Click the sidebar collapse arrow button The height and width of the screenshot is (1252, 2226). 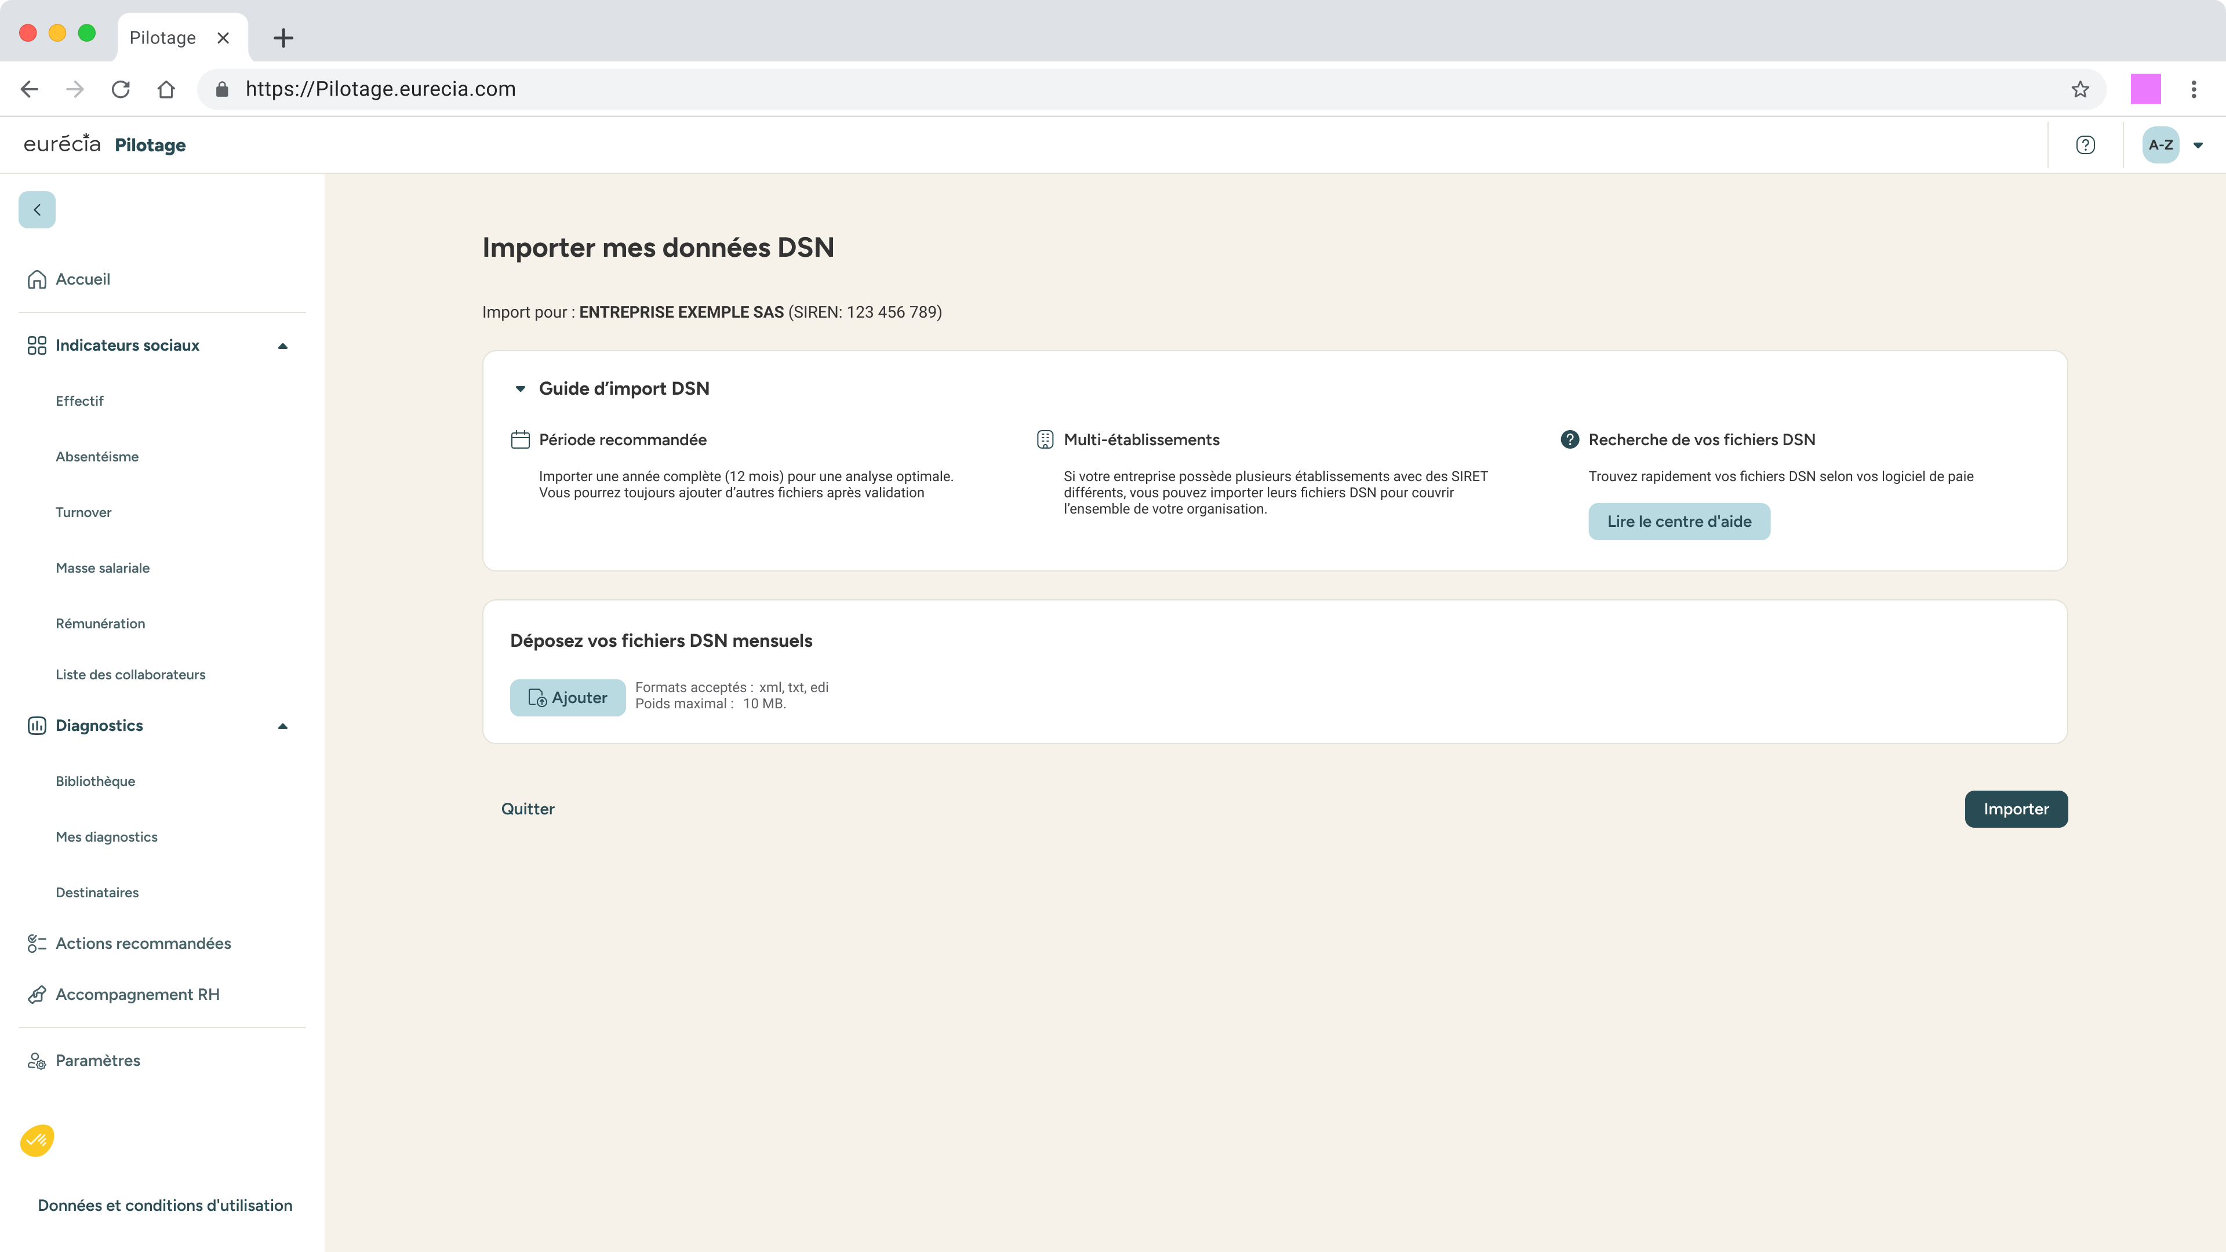point(37,210)
